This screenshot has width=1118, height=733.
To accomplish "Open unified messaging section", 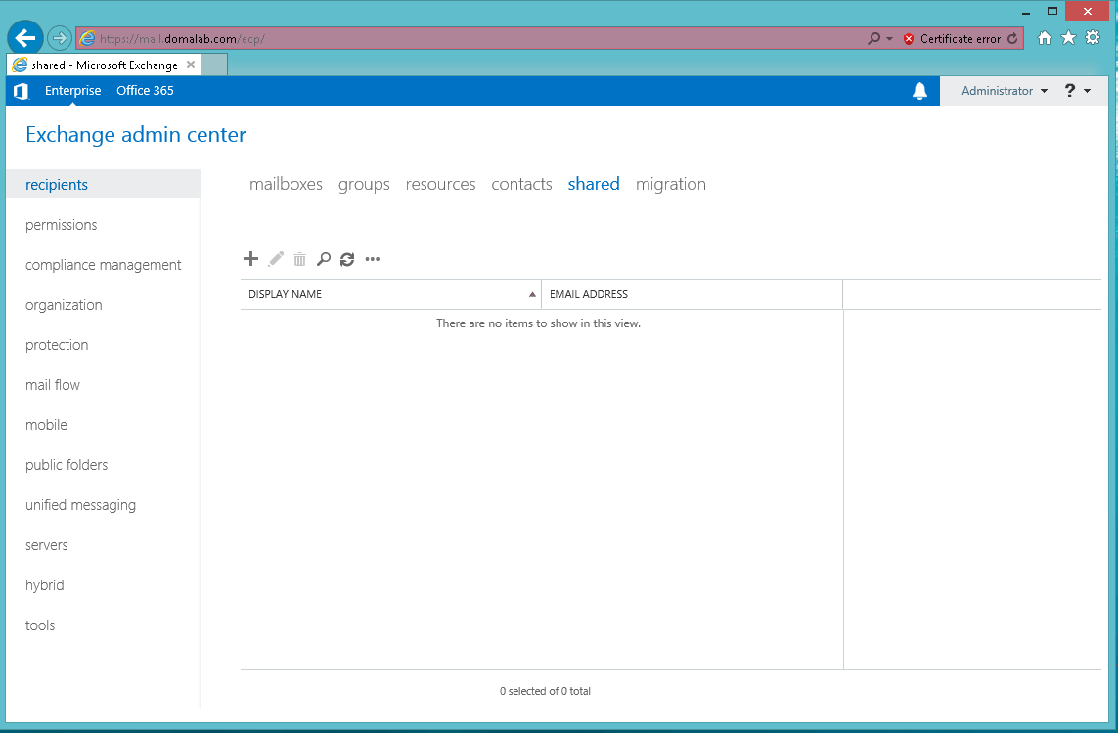I will (x=80, y=505).
